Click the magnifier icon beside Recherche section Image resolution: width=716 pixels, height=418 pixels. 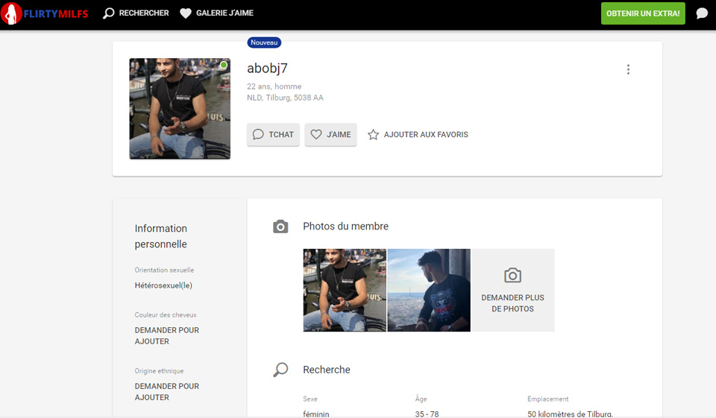280,370
